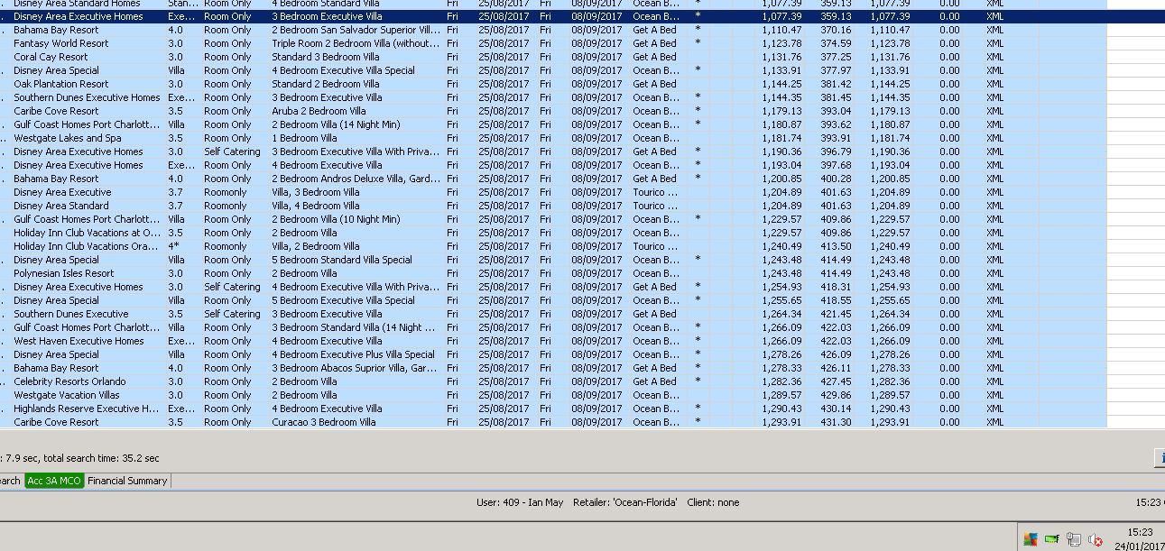Image resolution: width=1165 pixels, height=551 pixels.
Task: Click the muted volume speaker icon
Action: [x=1096, y=539]
